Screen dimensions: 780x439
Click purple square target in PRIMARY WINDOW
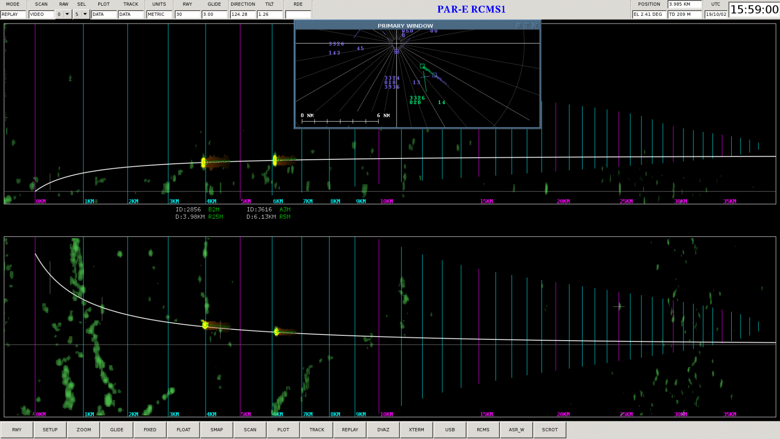coord(434,75)
